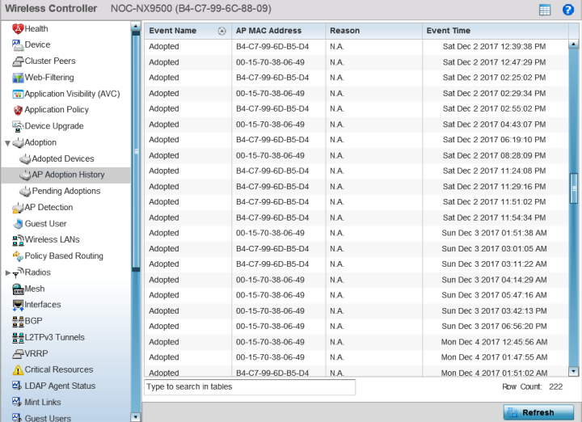Open the Health menu item
The image size is (582, 422).
click(36, 28)
